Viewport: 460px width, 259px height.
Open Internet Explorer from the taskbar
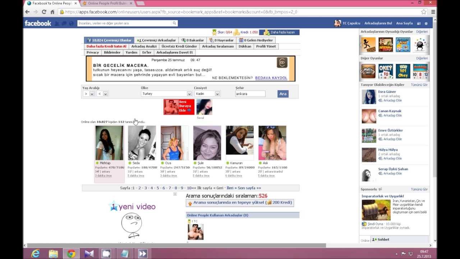tap(35, 254)
